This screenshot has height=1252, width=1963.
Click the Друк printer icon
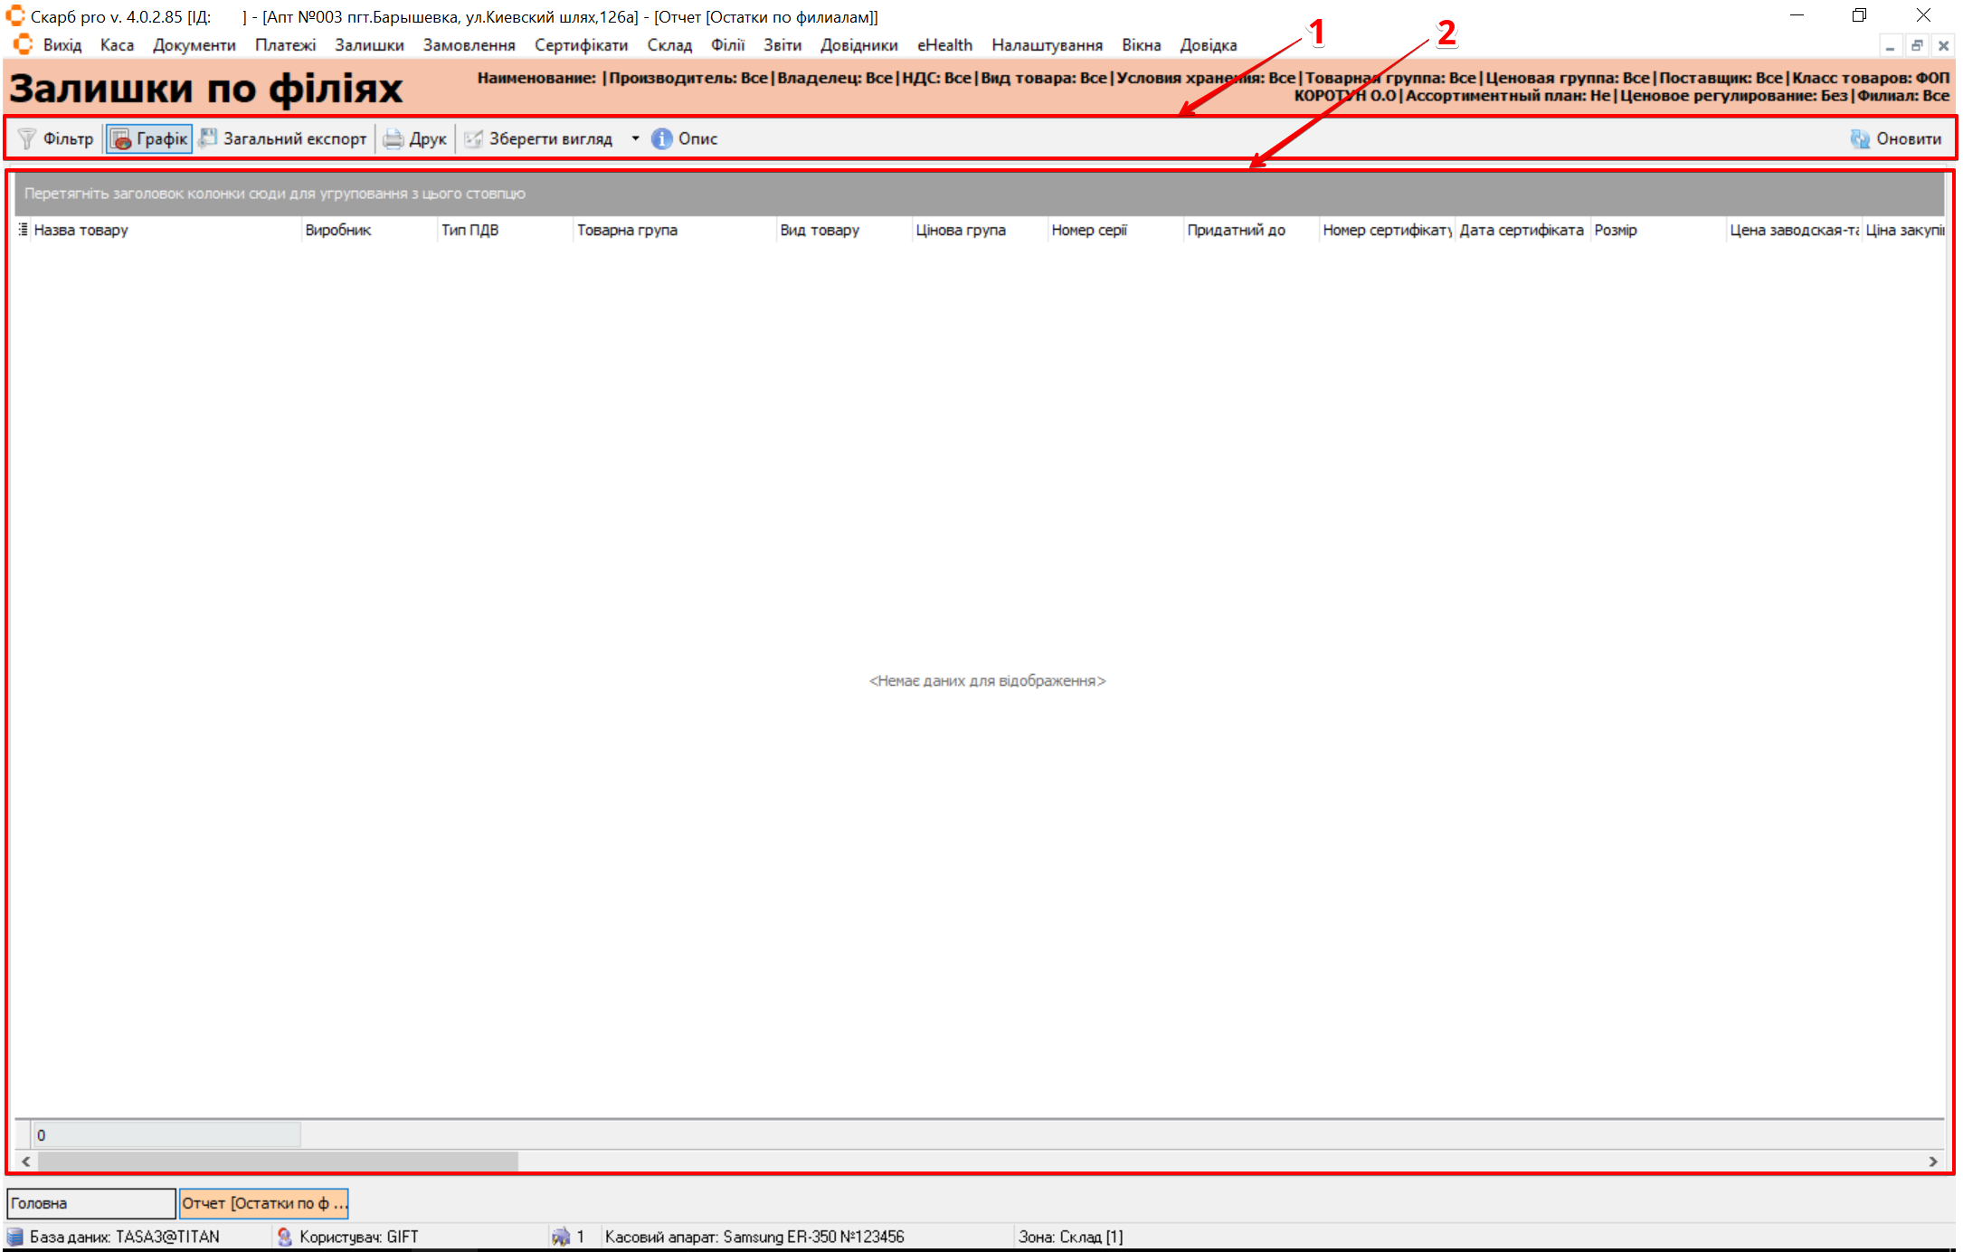394,138
